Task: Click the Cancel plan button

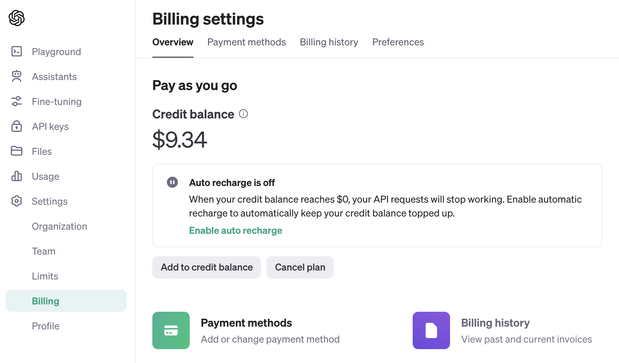Action: coord(300,267)
